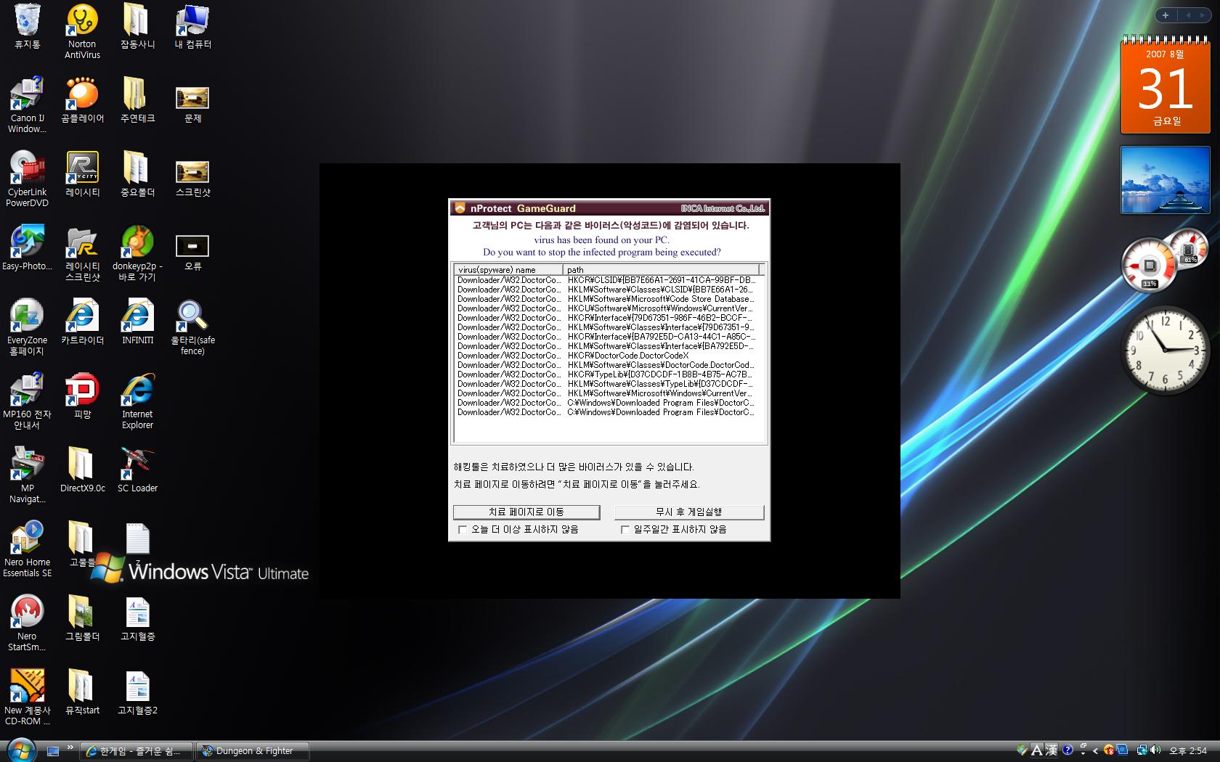This screenshot has height=762, width=1220.
Task: Click the virus(spyware) name column header
Action: 508,269
